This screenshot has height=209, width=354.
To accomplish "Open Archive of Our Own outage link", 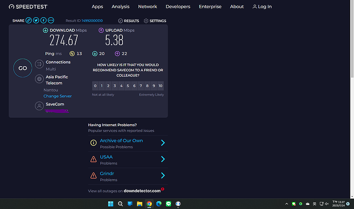I will [x=121, y=141].
